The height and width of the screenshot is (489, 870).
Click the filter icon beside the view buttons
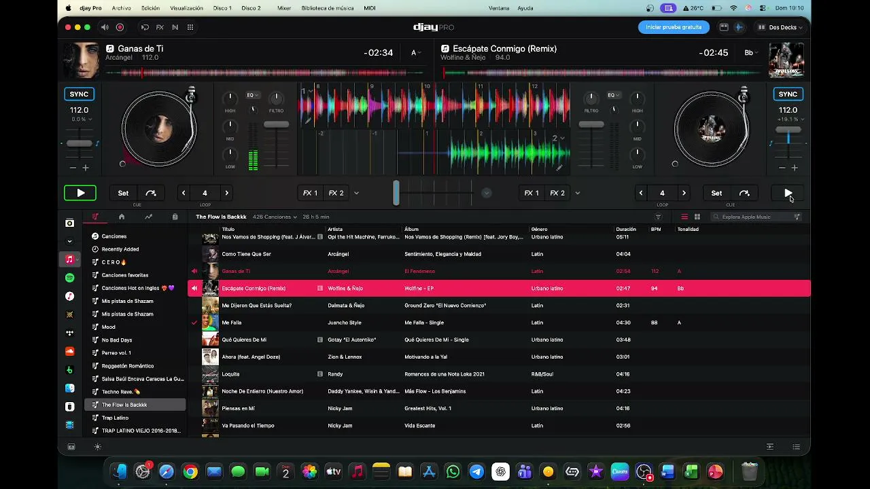pyautogui.click(x=658, y=217)
